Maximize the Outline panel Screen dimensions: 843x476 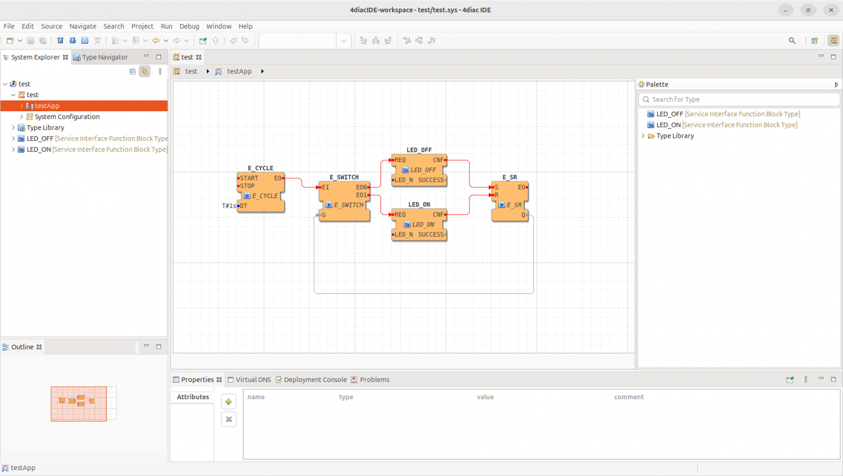click(x=159, y=346)
